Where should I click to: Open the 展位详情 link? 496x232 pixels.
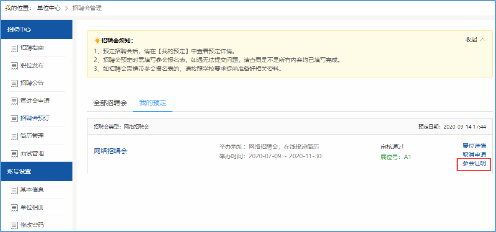point(474,146)
